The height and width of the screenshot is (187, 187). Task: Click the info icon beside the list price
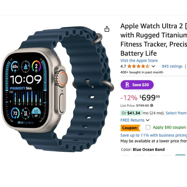pyautogui.click(x=151, y=106)
